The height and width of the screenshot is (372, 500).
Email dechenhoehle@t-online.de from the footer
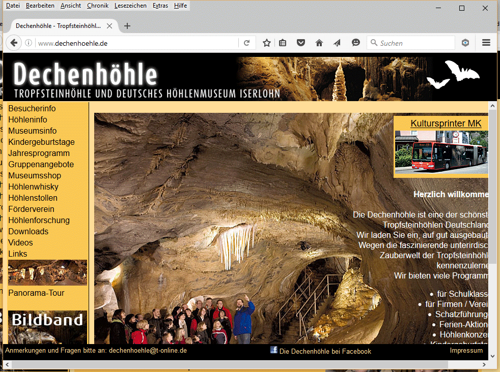(148, 350)
